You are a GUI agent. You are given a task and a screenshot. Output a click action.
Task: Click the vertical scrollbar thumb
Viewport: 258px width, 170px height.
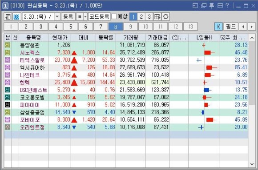point(252,73)
